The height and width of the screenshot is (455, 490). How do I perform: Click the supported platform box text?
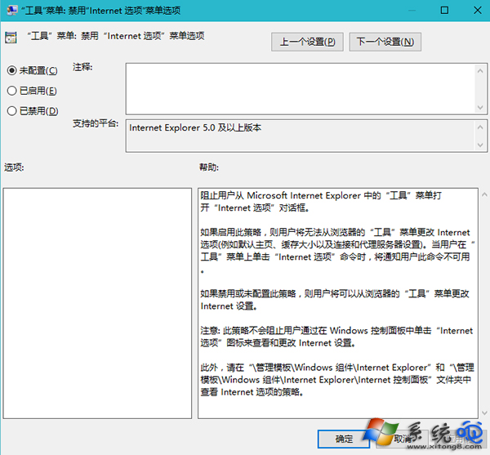[x=195, y=127]
